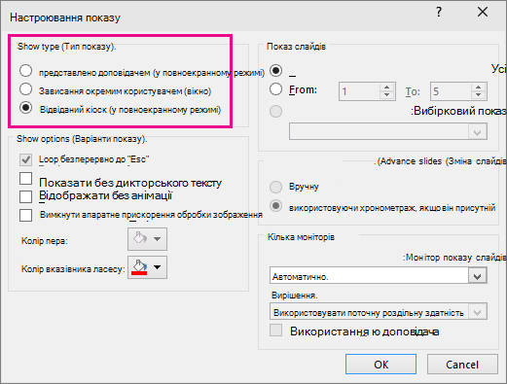The width and height of the screenshot is (507, 384).
Task: Click the '?' help button
Action: [439, 13]
